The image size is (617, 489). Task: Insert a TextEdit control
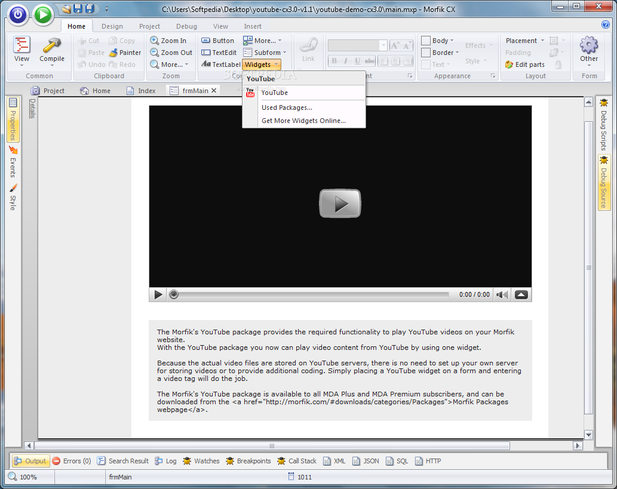(219, 53)
